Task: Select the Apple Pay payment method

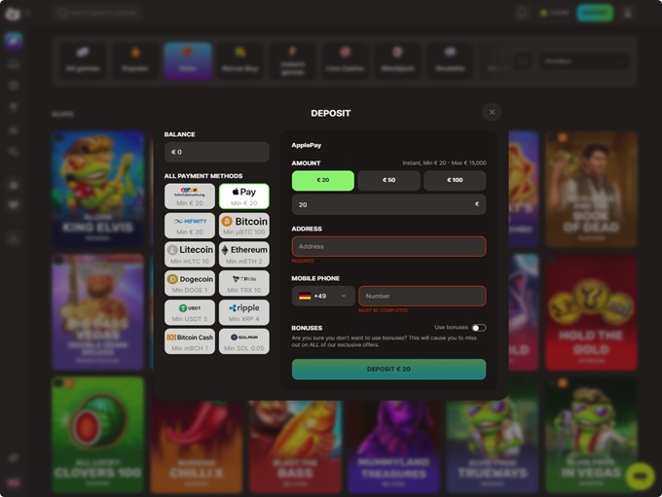Action: click(x=244, y=196)
